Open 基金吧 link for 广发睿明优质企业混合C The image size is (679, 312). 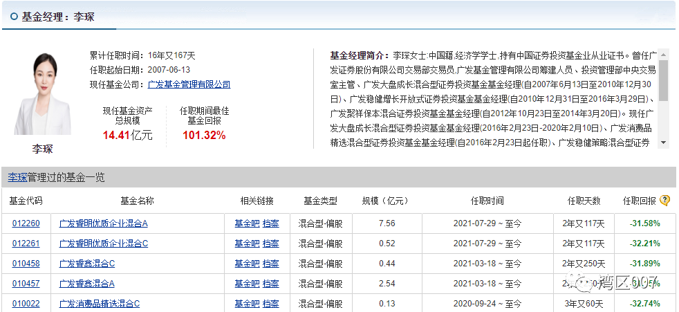tap(247, 244)
